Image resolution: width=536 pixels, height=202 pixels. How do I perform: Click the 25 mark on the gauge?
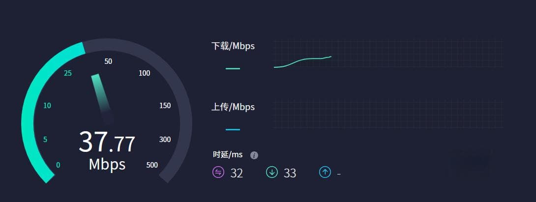[68, 73]
